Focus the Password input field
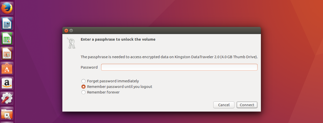Image resolution: width=323 pixels, height=123 pixels. click(x=179, y=67)
